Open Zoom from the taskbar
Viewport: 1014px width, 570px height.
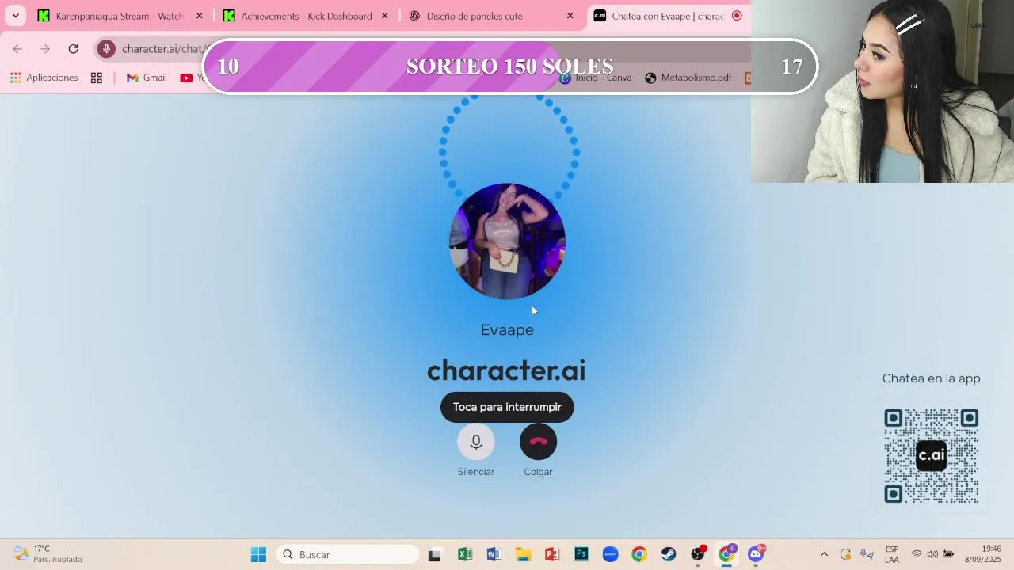(610, 555)
